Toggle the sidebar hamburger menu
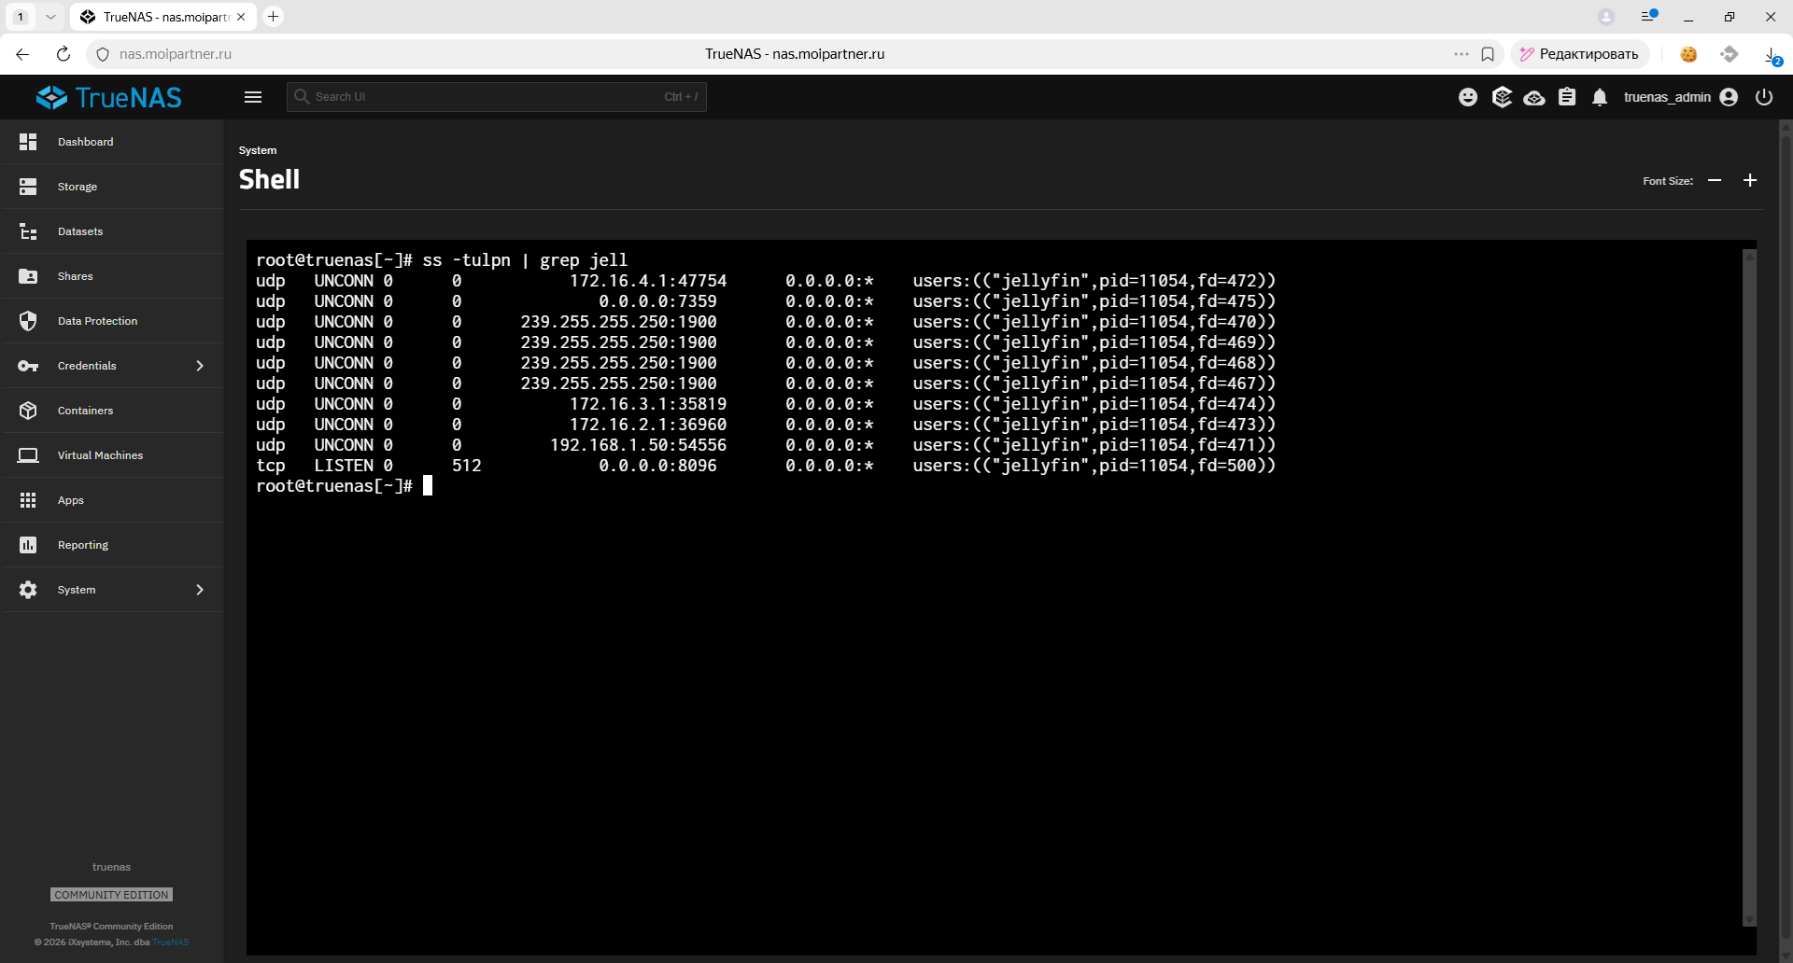The height and width of the screenshot is (963, 1793). pos(253,97)
